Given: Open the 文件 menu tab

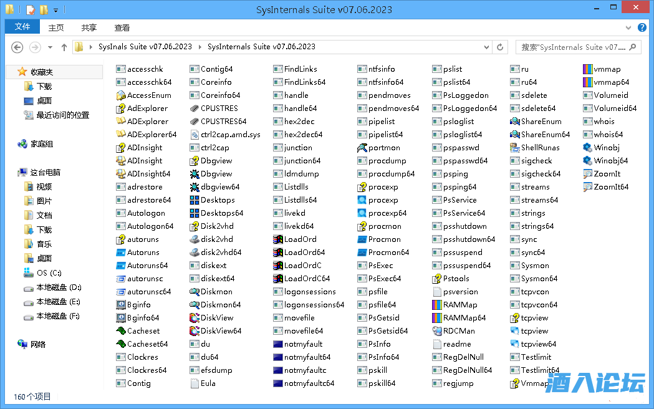Looking at the screenshot, I should tap(22, 27).
